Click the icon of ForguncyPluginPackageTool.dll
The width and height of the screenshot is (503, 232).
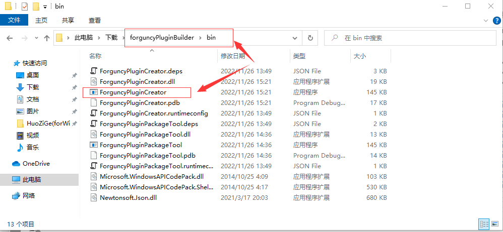[x=94, y=134]
